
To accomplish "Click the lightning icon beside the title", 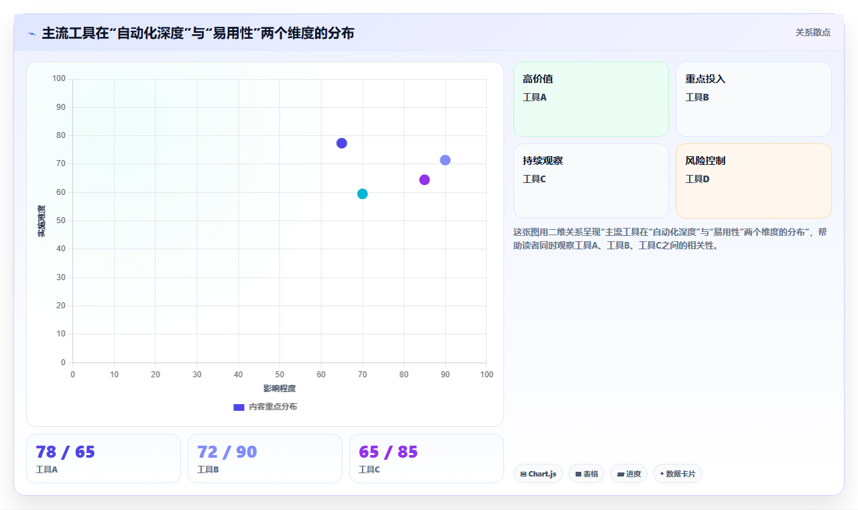I will coord(32,34).
